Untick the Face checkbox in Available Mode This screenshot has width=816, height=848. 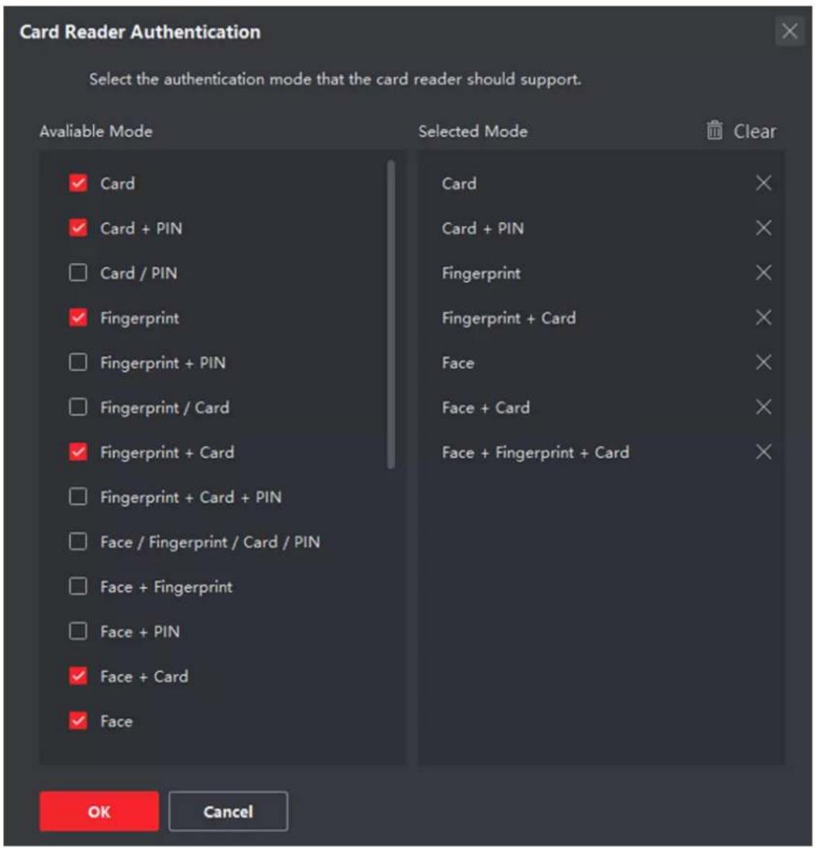click(79, 721)
